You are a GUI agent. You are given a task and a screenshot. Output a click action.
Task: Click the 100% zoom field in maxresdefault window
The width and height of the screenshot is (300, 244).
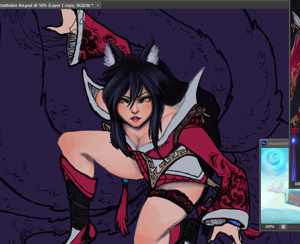[270, 227]
